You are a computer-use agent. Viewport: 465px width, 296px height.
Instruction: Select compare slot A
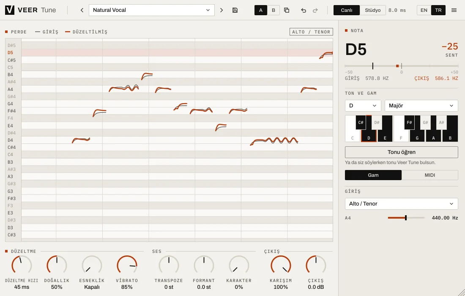point(261,10)
